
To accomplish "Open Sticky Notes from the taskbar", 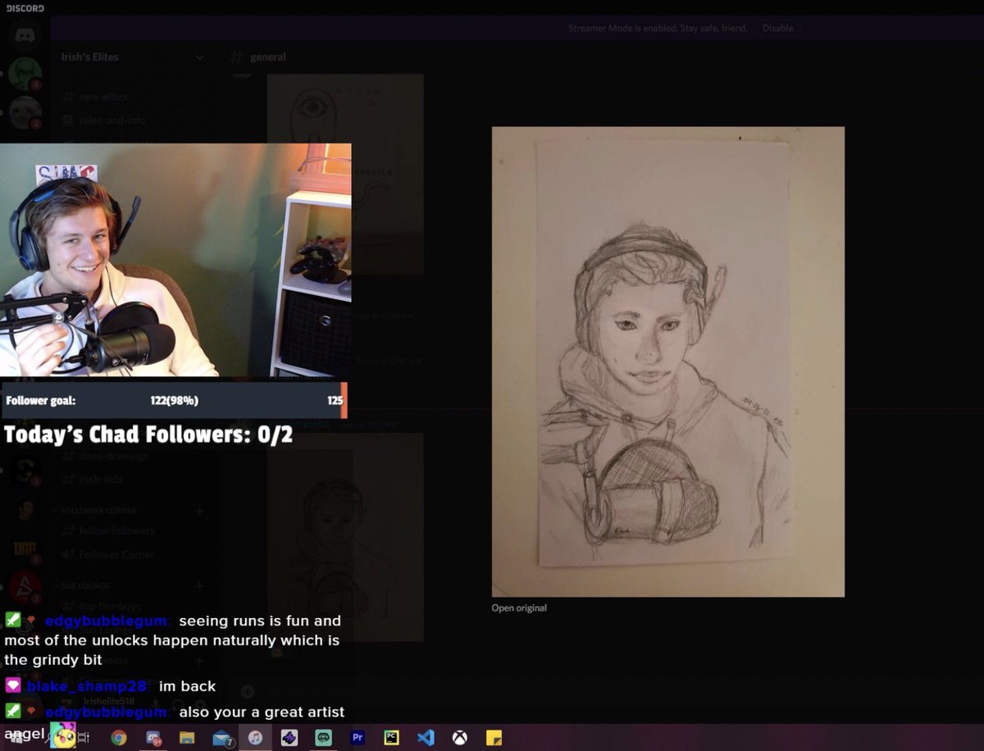I will (494, 737).
